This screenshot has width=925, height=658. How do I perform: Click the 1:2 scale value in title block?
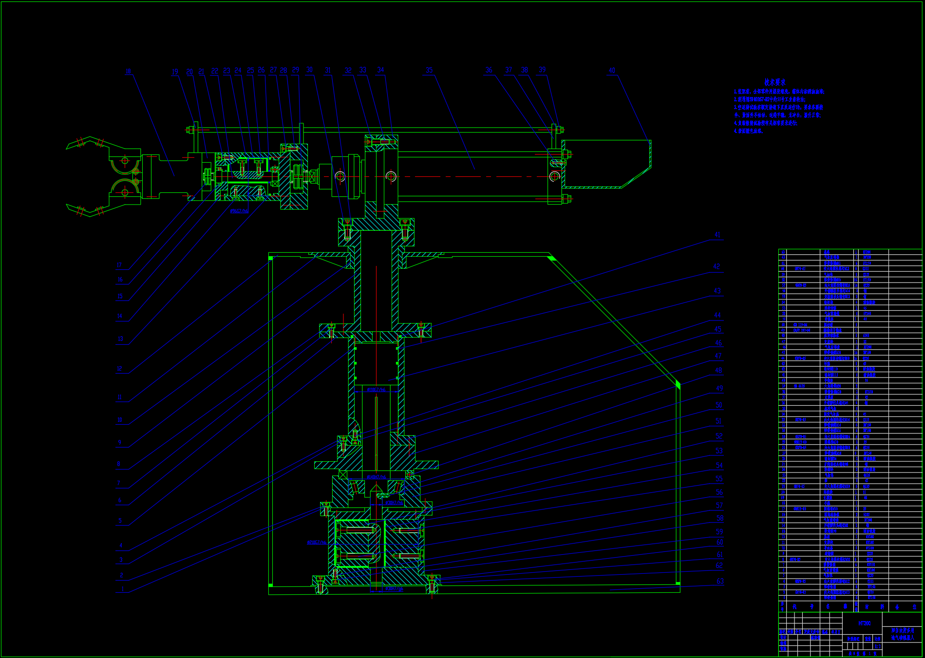coord(877,647)
